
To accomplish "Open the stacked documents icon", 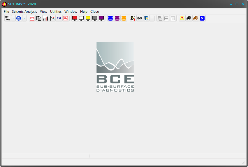I will coord(39,19).
